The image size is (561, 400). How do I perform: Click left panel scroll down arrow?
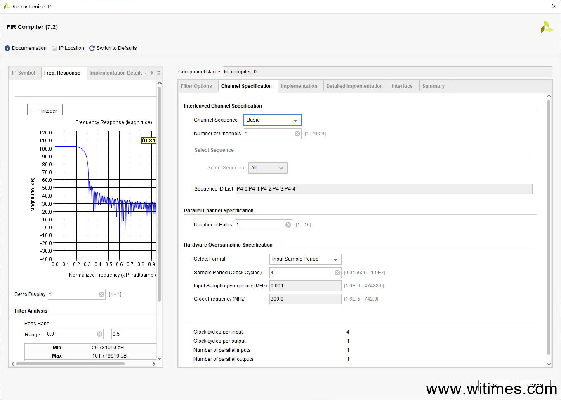coord(160,358)
